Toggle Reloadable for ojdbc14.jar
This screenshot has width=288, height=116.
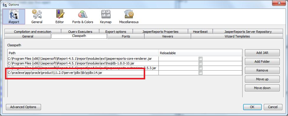coord(200,73)
